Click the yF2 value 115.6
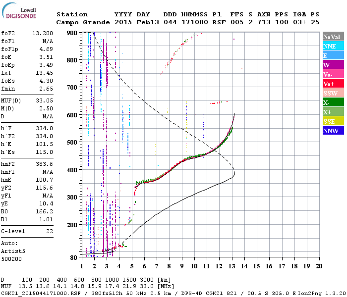This screenshot has width=347, height=297. [44, 188]
